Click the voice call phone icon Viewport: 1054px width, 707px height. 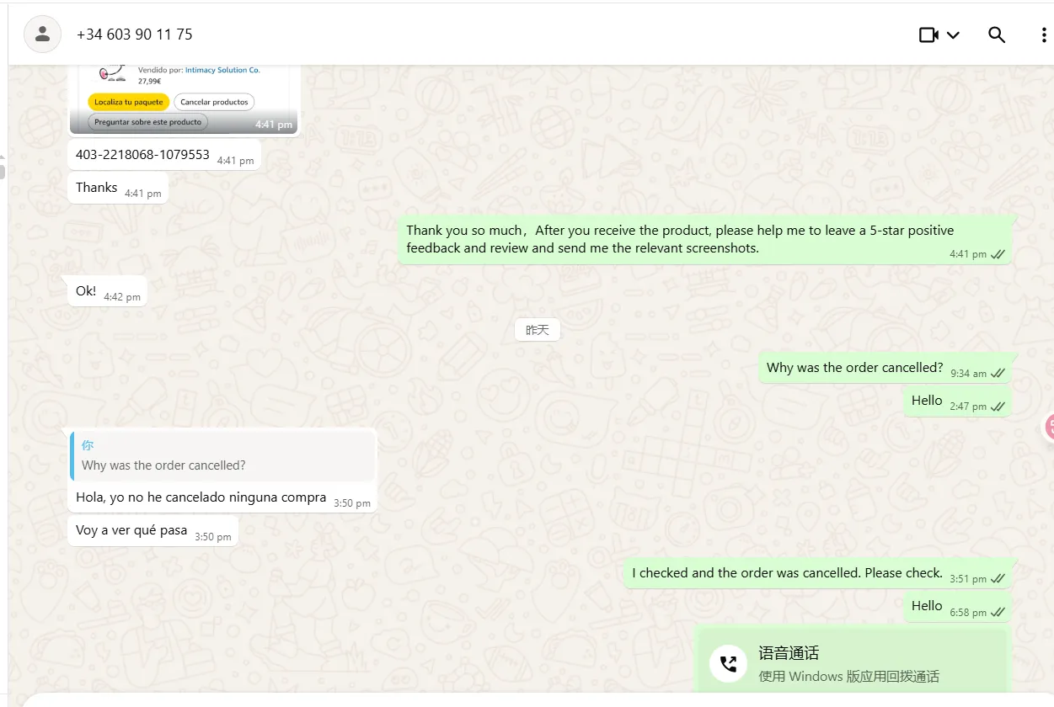point(728,663)
